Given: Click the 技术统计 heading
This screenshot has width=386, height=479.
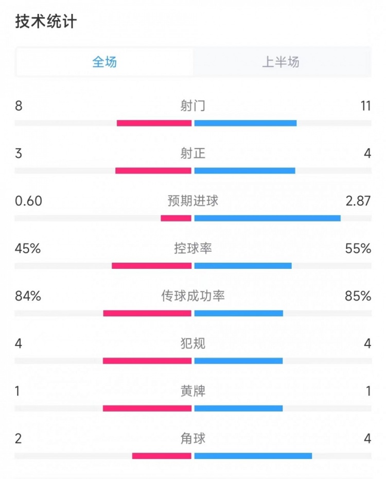Looking at the screenshot, I should pyautogui.click(x=46, y=22).
